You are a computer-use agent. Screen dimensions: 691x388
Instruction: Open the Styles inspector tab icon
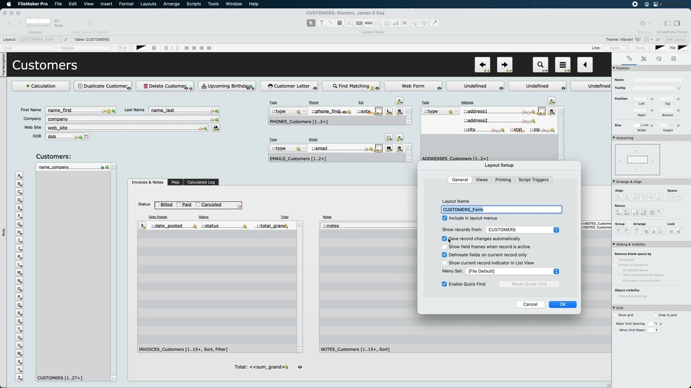tap(643, 59)
